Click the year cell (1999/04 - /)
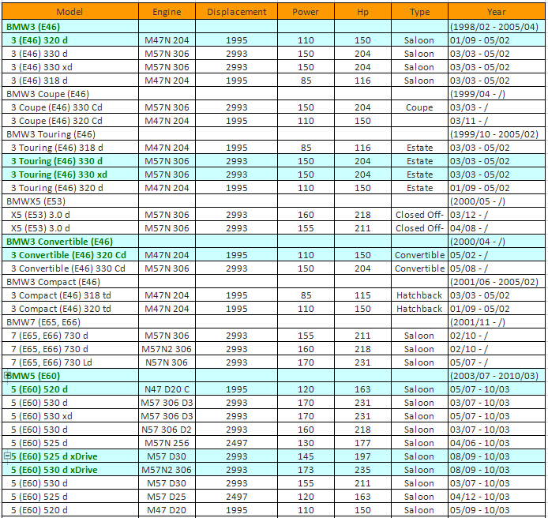Screen dimensions: 548x518 [x=497, y=94]
